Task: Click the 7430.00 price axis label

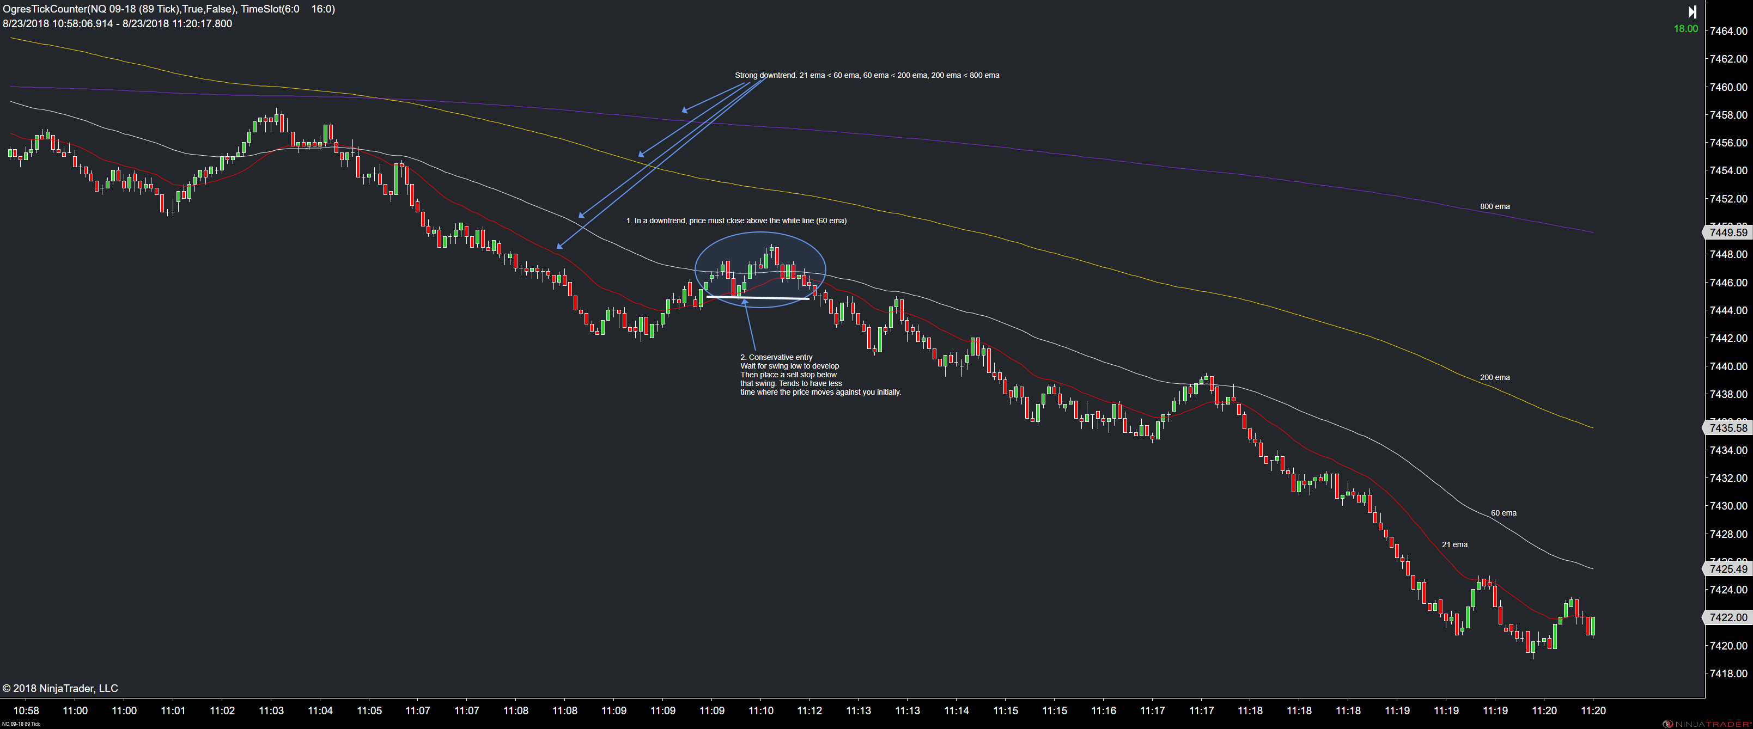Action: [1728, 506]
